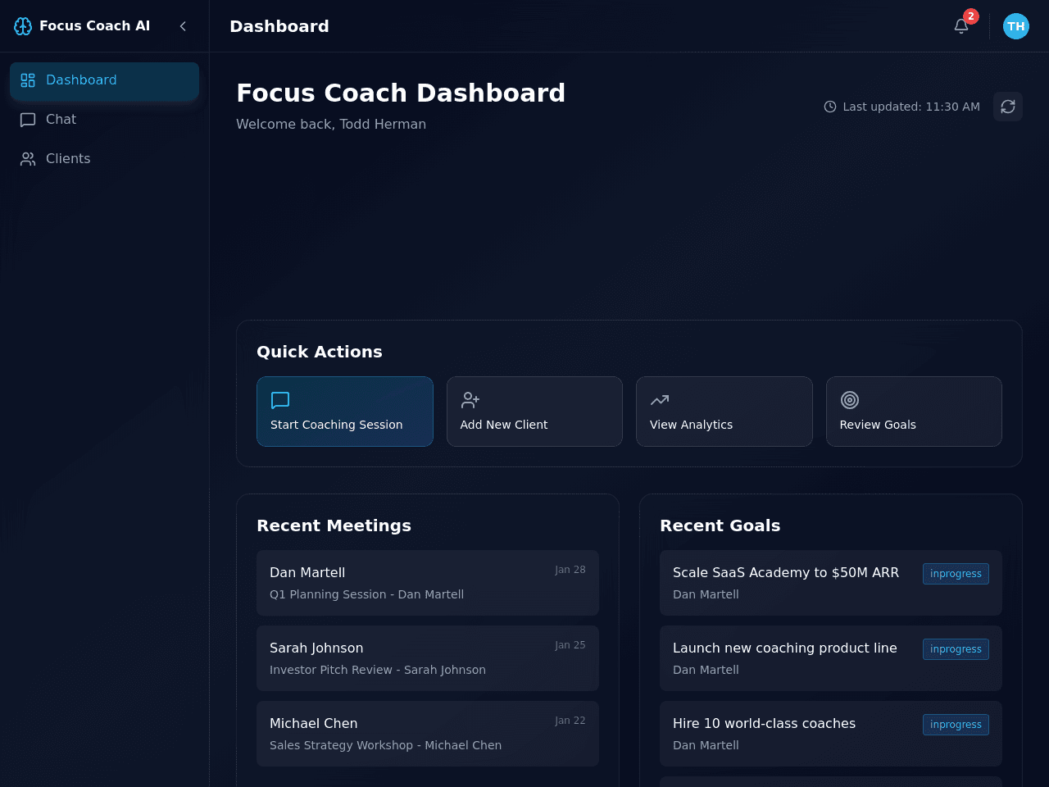Click the Quick Actions heading

(320, 352)
